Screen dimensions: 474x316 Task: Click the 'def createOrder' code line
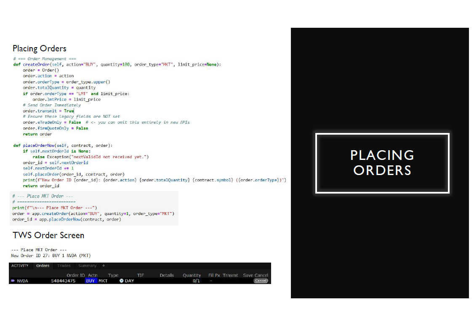(x=117, y=64)
